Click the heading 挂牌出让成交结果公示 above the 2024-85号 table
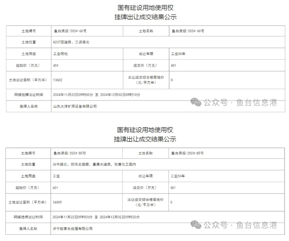The image size is (289, 241). pos(145,139)
